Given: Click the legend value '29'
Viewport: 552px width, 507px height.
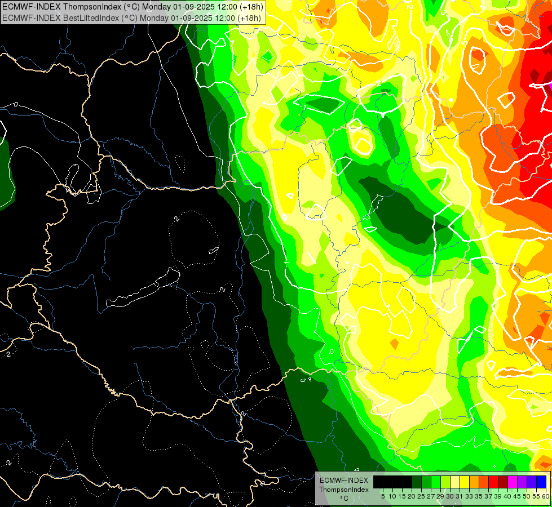Looking at the screenshot, I should pos(440,496).
